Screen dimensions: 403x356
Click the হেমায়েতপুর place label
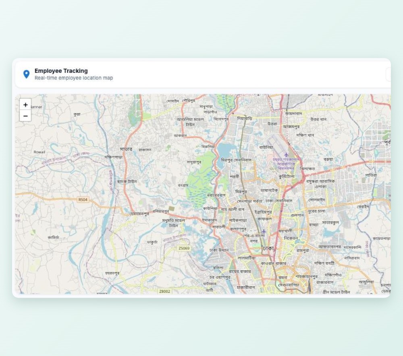coord(139,213)
